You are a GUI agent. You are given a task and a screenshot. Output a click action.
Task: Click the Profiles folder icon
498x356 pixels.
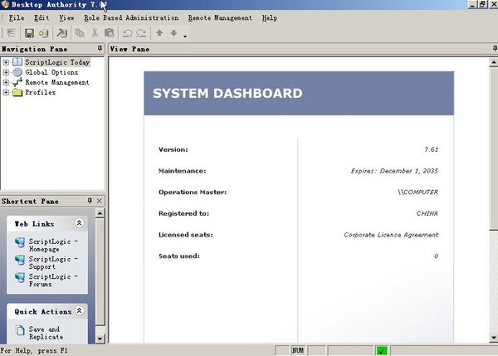(x=17, y=92)
